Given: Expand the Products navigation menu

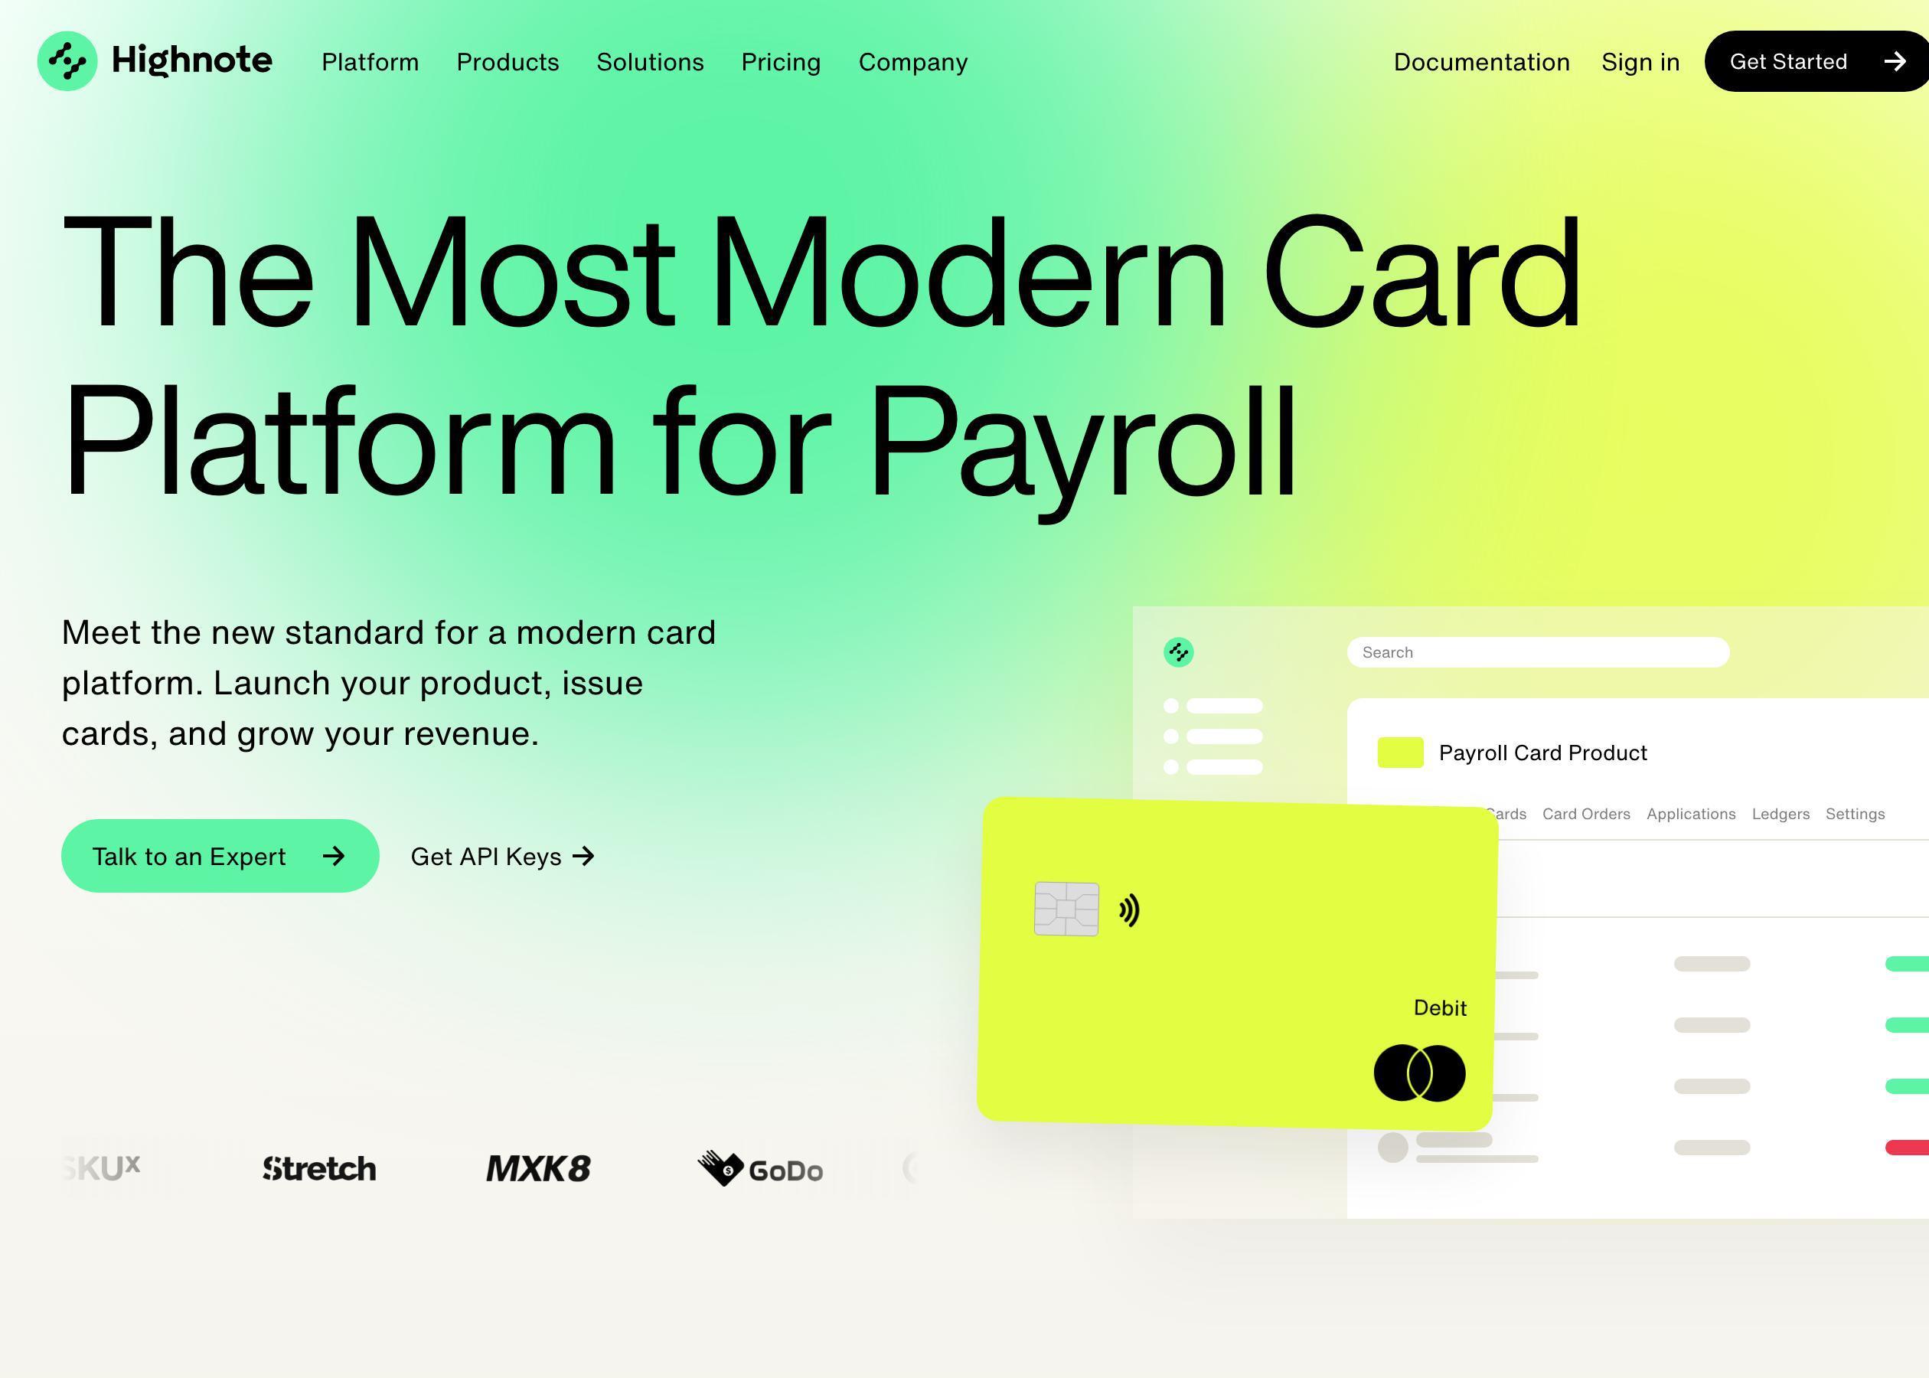Looking at the screenshot, I should (x=508, y=61).
